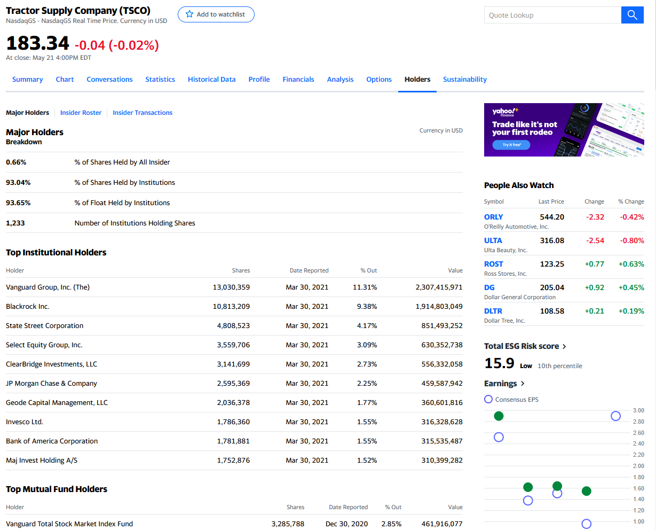Expand the Earnings section chevron
This screenshot has width=656, height=530.
523,384
